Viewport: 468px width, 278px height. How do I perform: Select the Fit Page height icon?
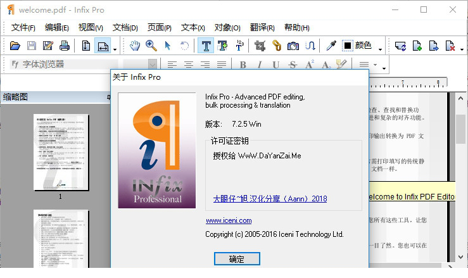[x=86, y=46]
